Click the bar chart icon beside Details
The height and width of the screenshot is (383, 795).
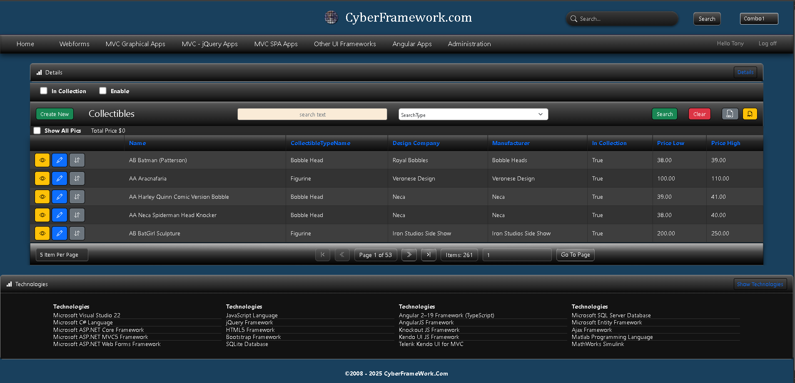[x=39, y=72]
